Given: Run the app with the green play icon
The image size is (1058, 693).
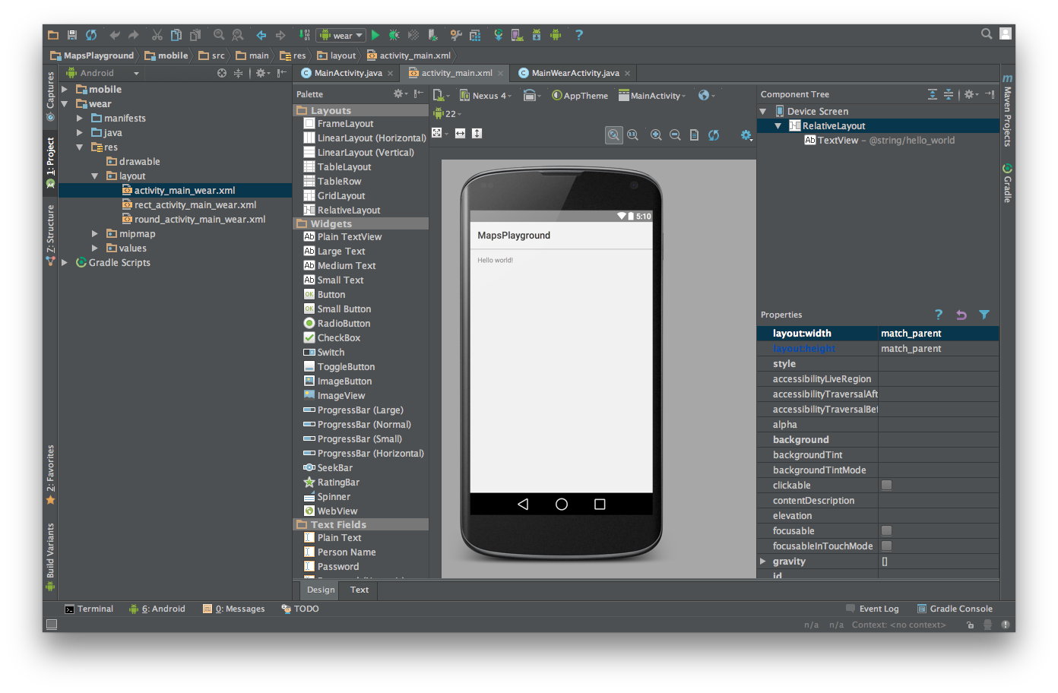Looking at the screenshot, I should coord(375,35).
